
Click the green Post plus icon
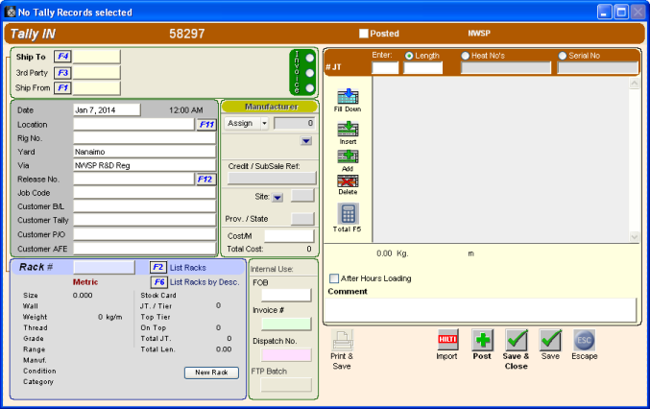[482, 340]
